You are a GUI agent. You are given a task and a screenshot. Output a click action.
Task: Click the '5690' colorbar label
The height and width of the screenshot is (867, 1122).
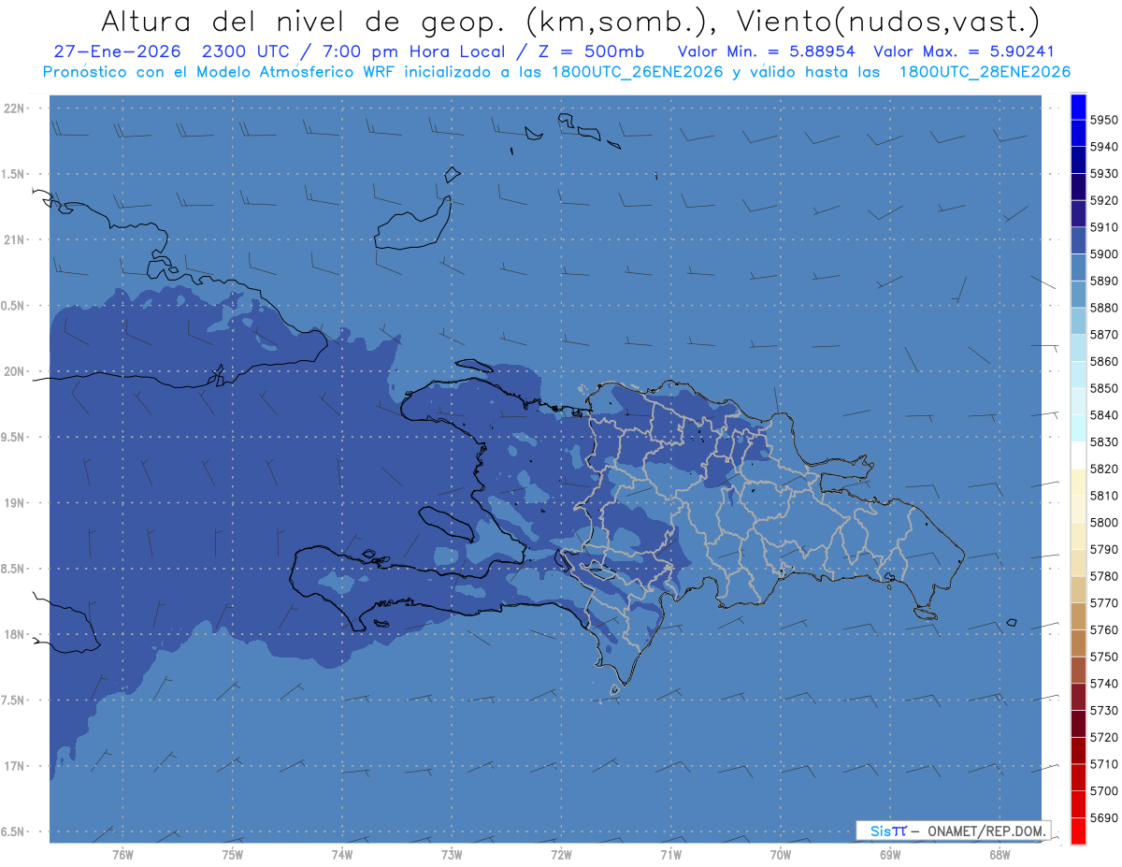click(x=1103, y=817)
